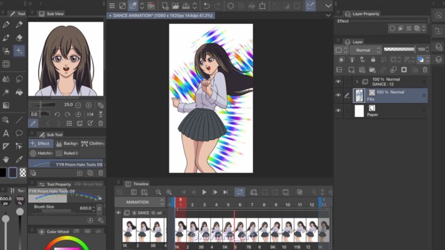Screen dimensions: 445x250
Task: Open the hamburger main menu
Action: point(112,6)
